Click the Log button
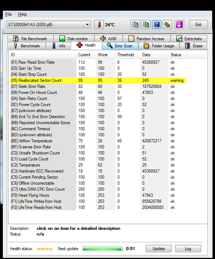This screenshot has height=259, width=215. (x=188, y=249)
